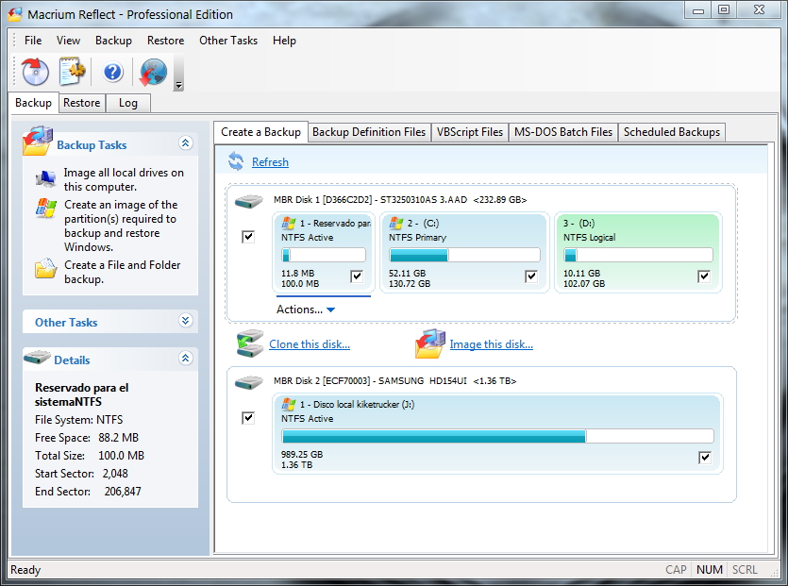Click the D: partition usage bar
The image size is (788, 586).
(x=638, y=255)
